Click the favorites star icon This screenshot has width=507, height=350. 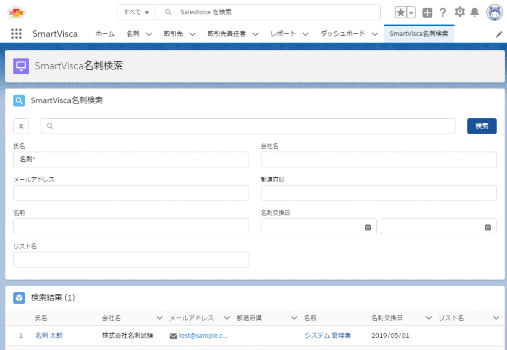coord(401,12)
